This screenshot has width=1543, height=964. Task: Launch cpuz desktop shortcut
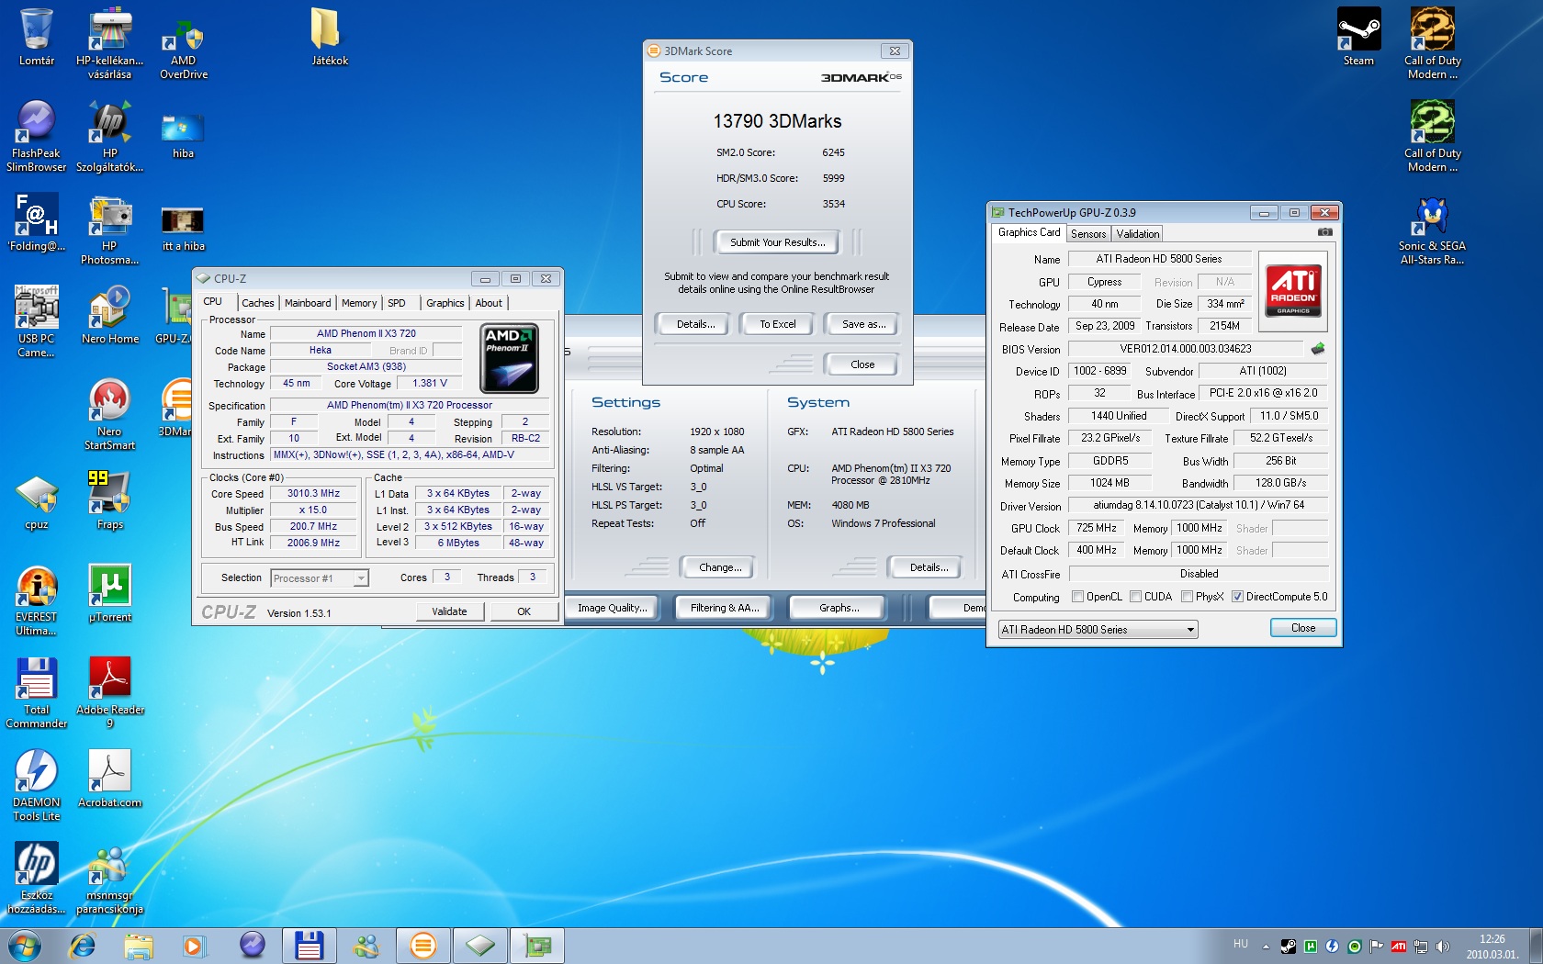[x=37, y=501]
